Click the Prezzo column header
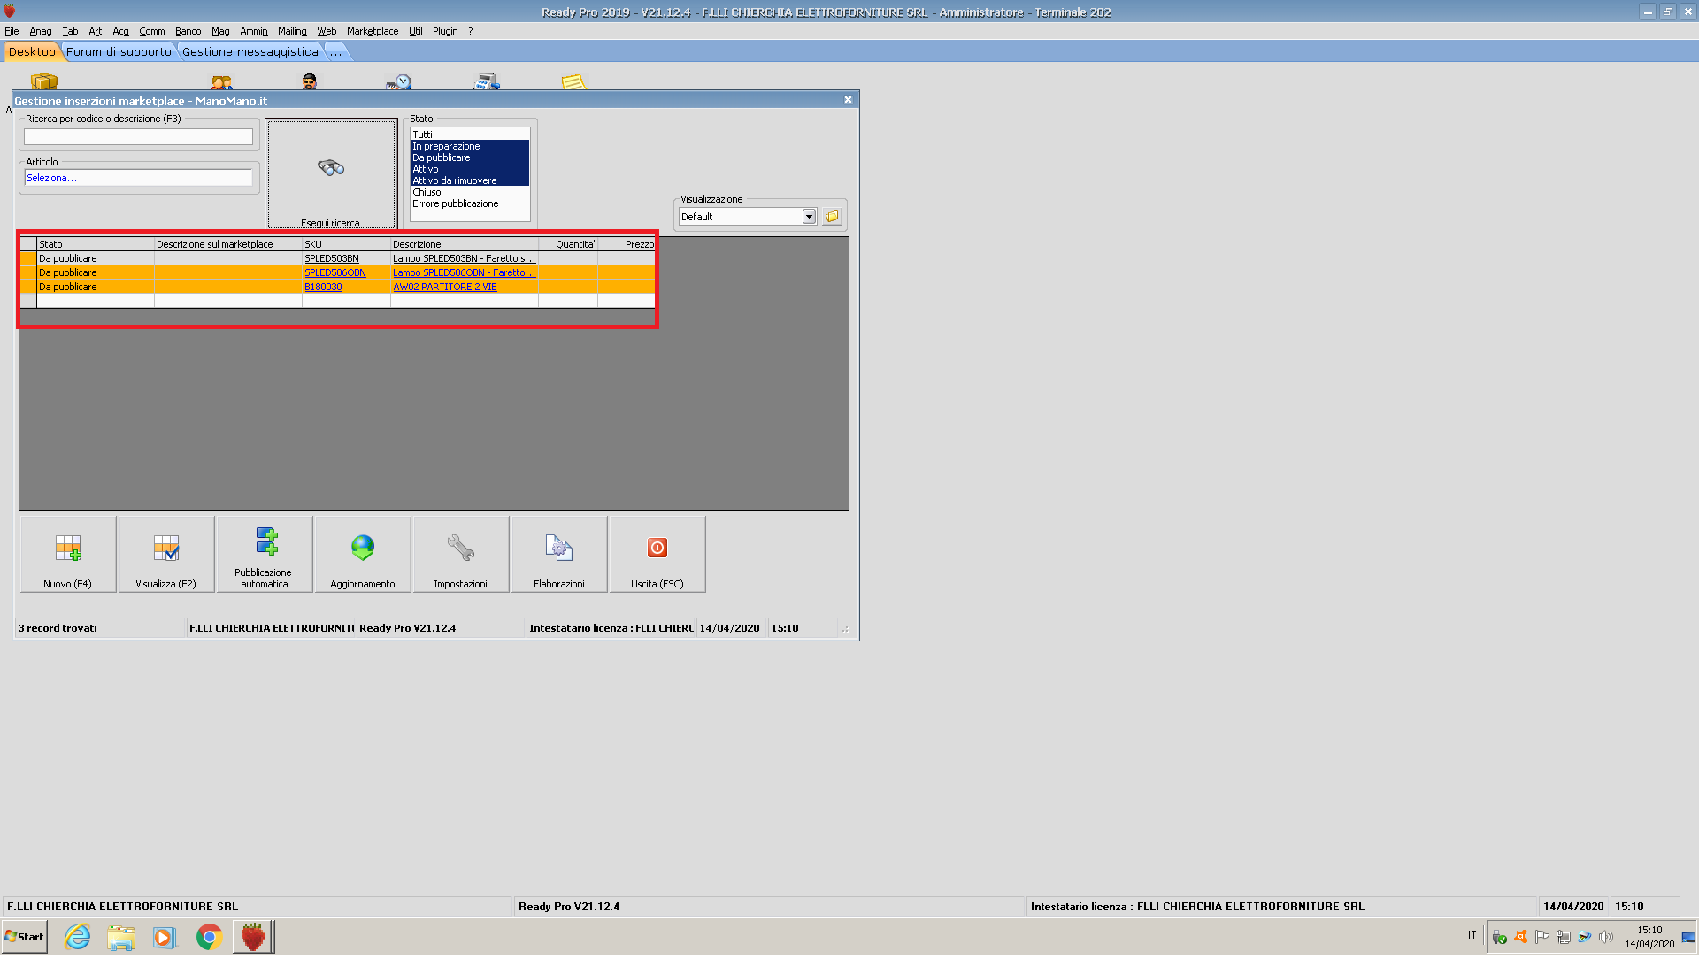This screenshot has width=1699, height=959. point(627,245)
